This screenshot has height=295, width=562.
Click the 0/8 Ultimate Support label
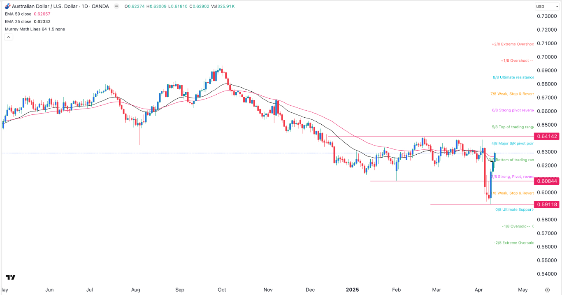514,209
